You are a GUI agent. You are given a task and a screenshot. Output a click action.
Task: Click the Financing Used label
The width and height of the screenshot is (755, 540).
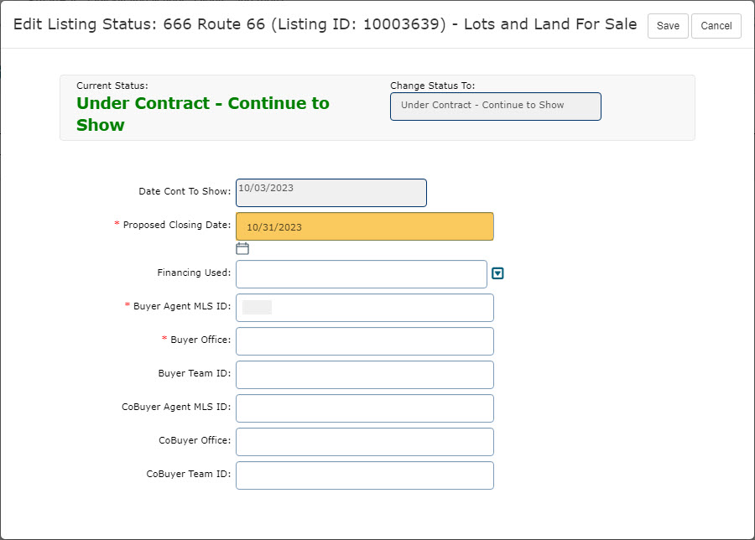click(x=193, y=273)
